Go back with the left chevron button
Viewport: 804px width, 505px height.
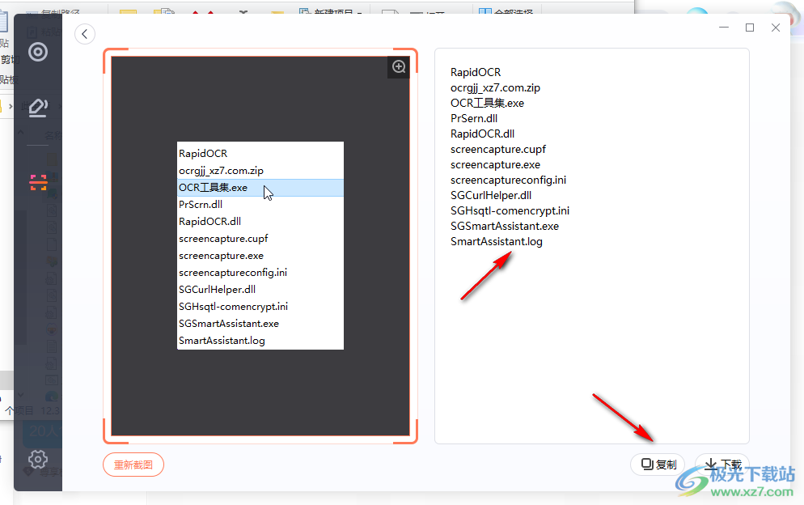(85, 34)
